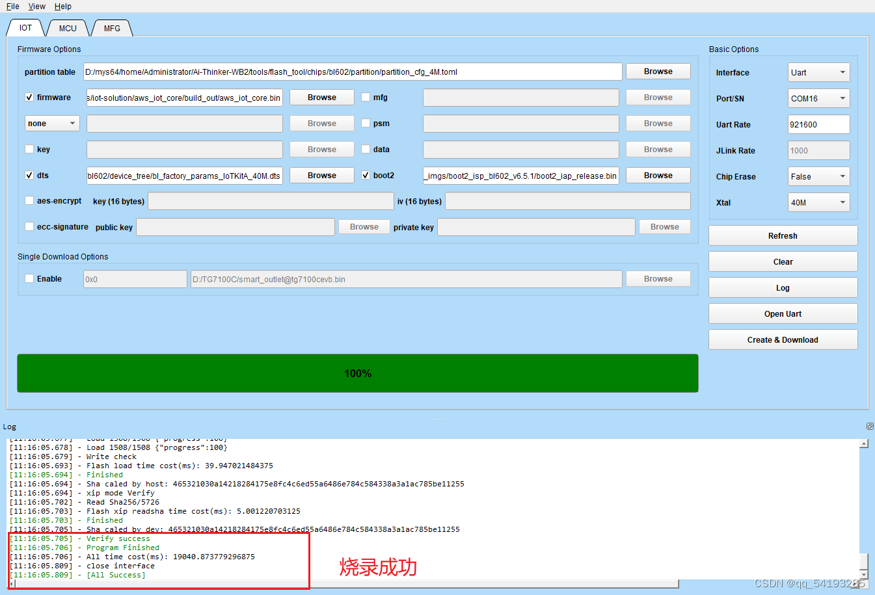Click the partition table path field
875x595 pixels.
click(353, 72)
